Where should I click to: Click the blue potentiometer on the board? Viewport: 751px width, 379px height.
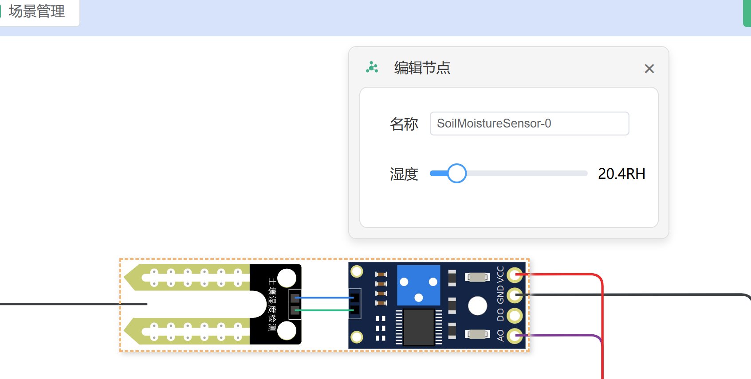coord(418,286)
